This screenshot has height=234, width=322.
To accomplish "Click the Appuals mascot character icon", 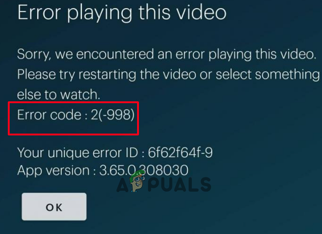I will [x=137, y=181].
